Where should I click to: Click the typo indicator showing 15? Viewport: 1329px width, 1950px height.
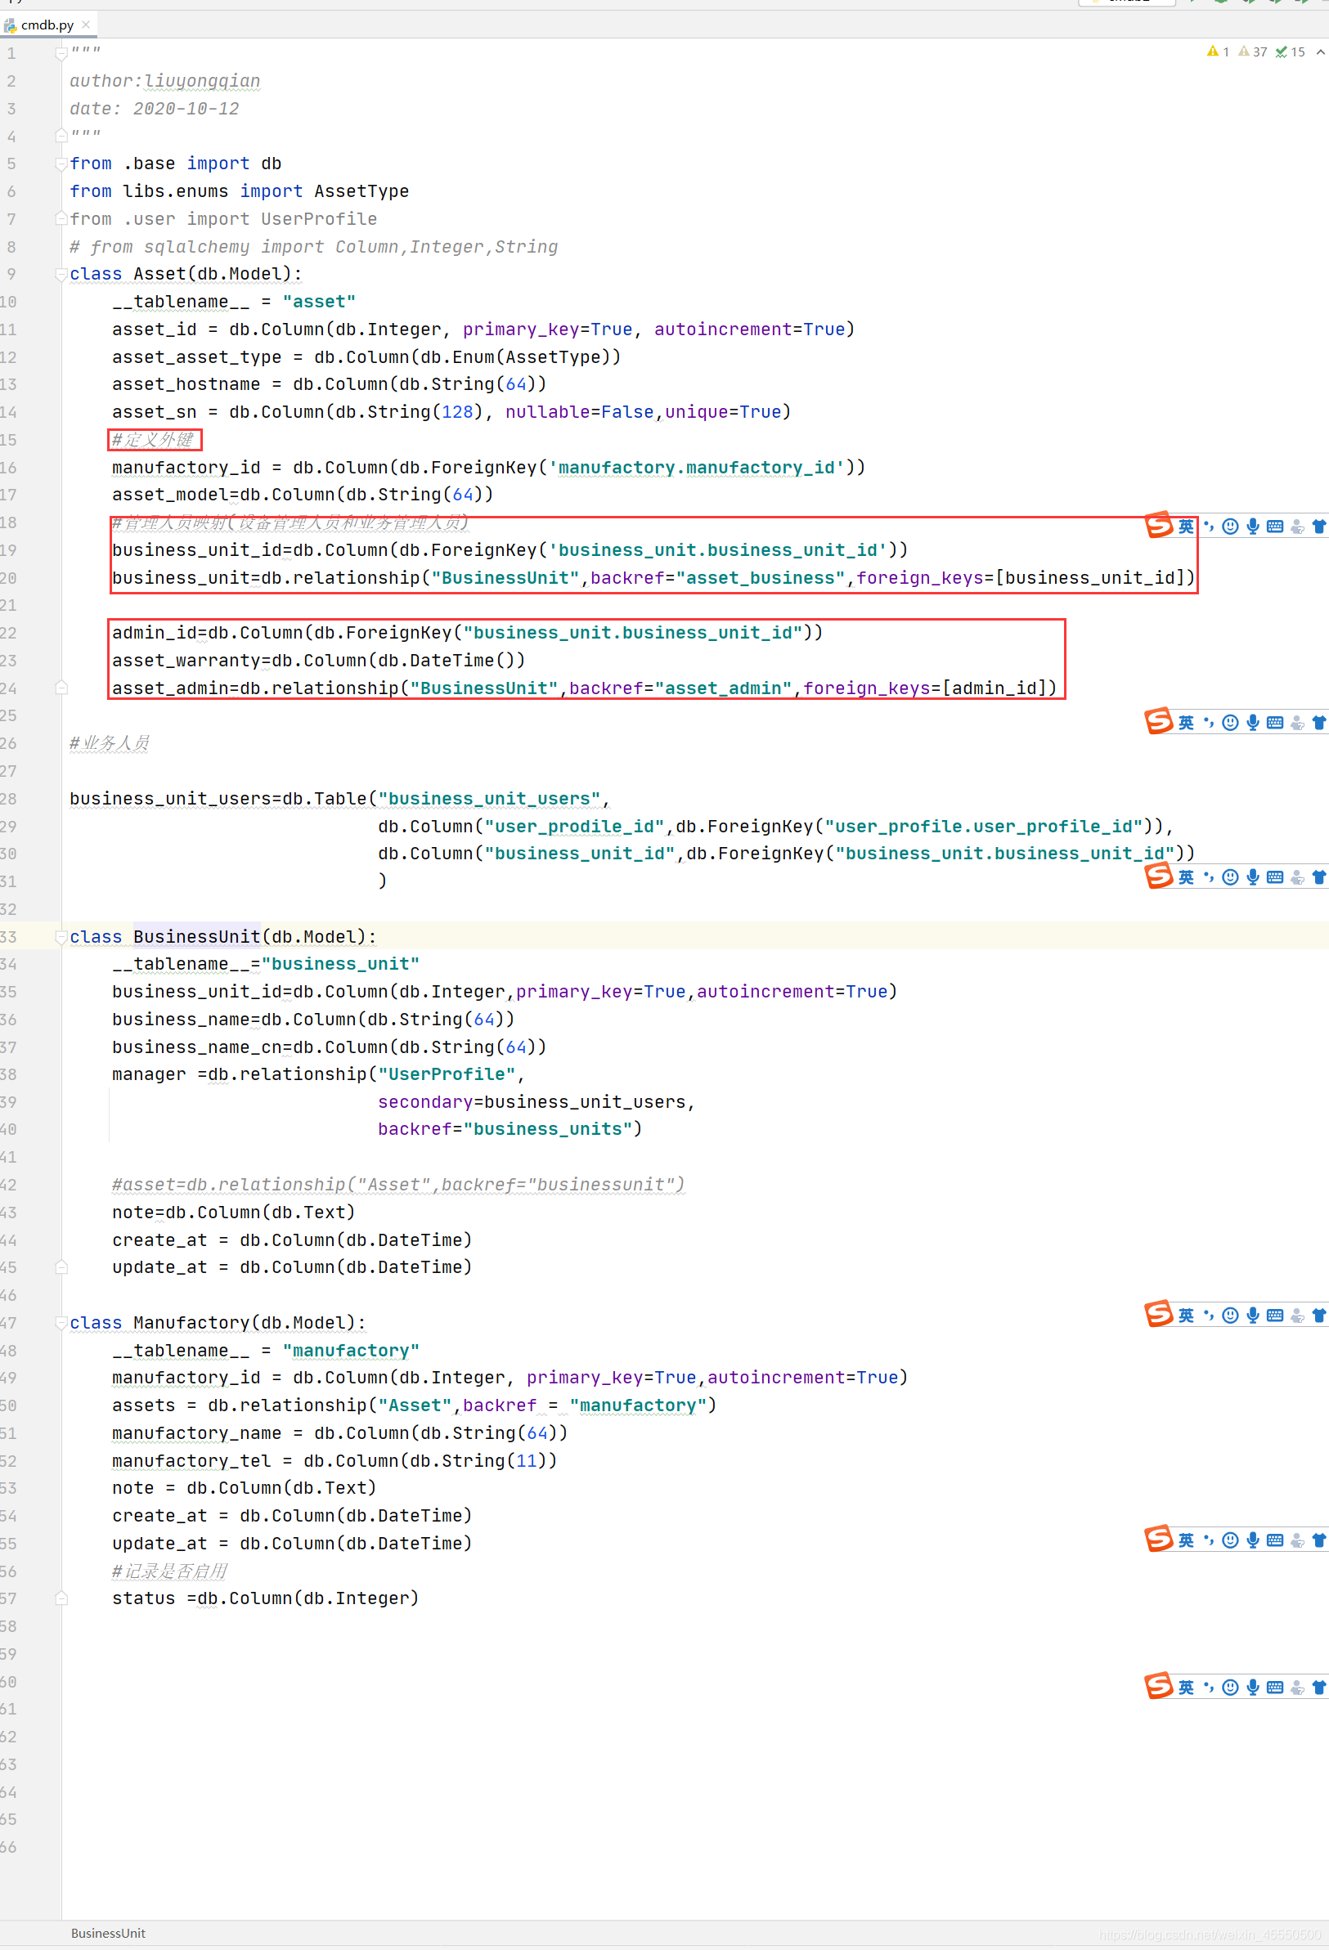point(1291,52)
